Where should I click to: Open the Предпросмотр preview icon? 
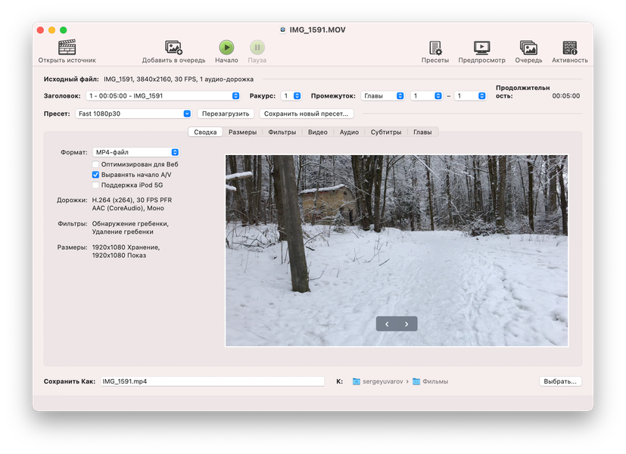tap(482, 48)
